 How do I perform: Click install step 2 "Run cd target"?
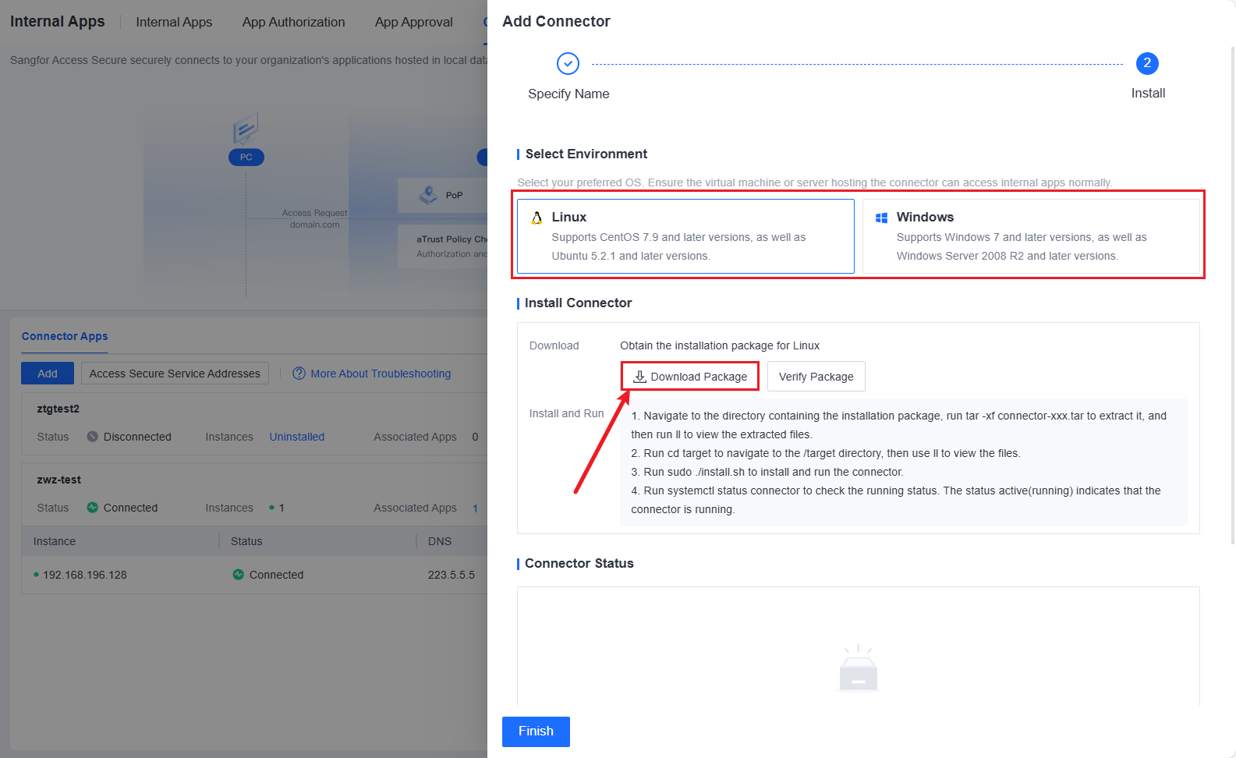click(826, 453)
